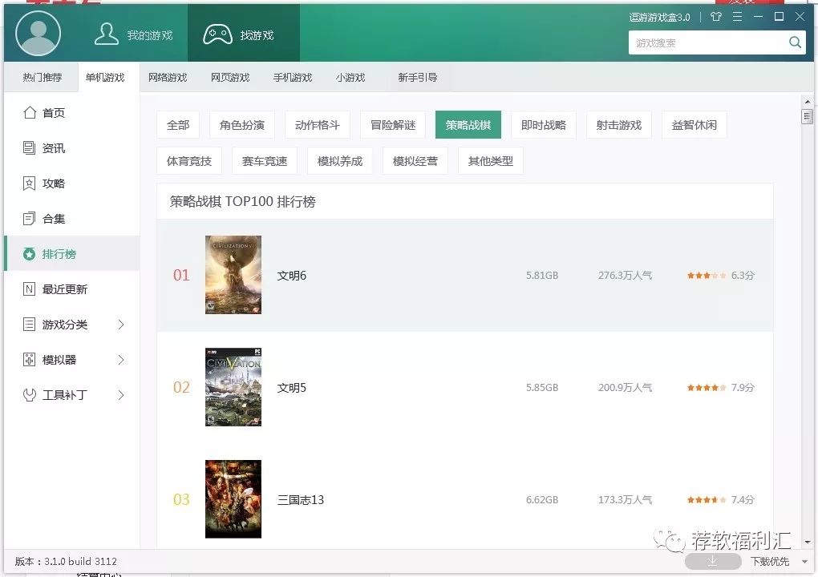The image size is (818, 577).
Task: Click the 新手引导 link
Action: pos(418,77)
